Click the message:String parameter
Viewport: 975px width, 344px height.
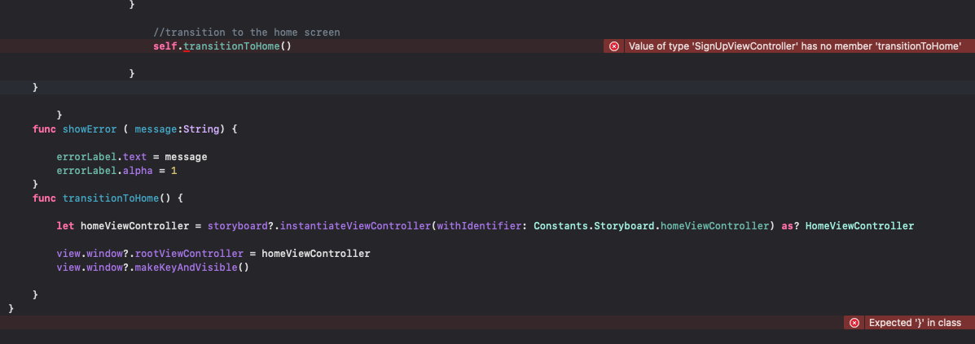point(177,129)
